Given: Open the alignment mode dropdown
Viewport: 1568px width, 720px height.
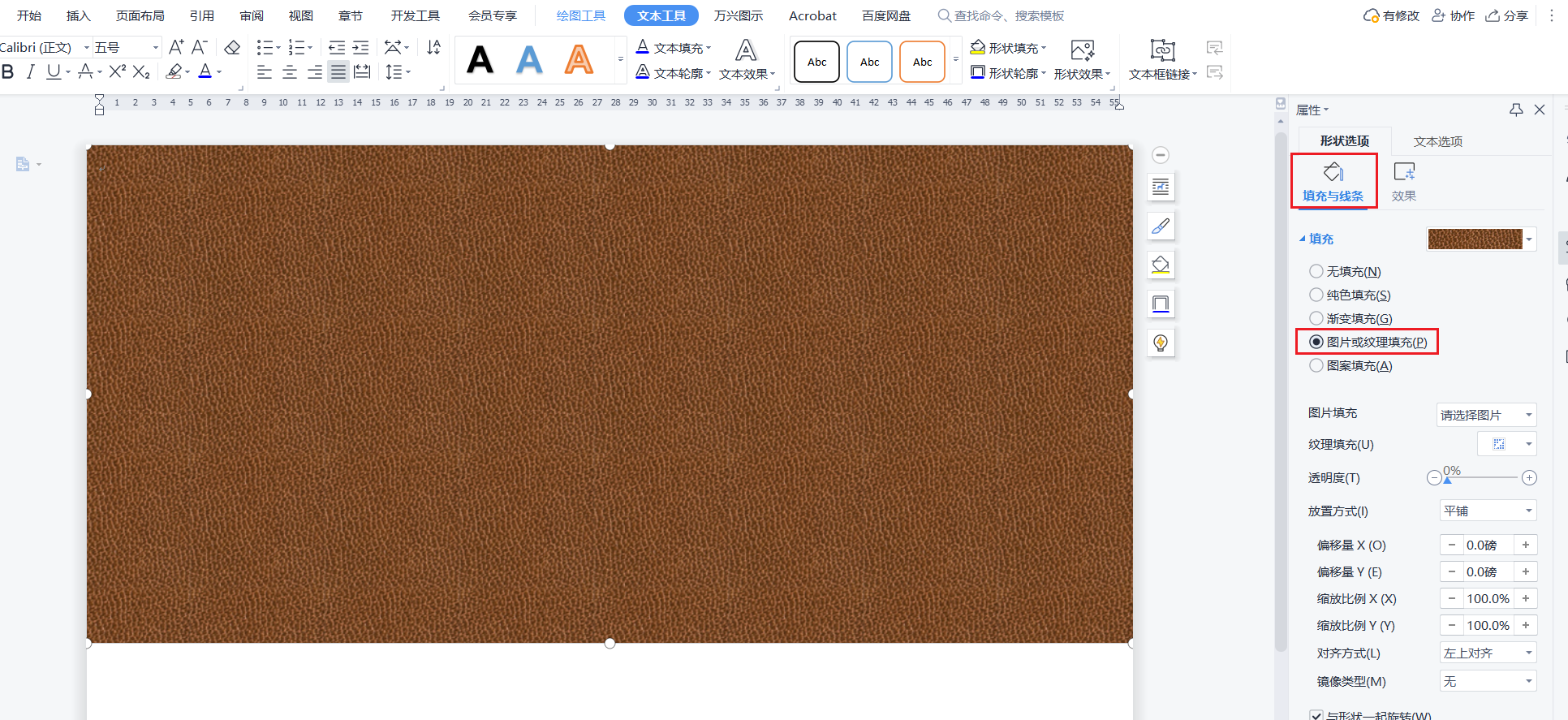Looking at the screenshot, I should pos(1488,653).
